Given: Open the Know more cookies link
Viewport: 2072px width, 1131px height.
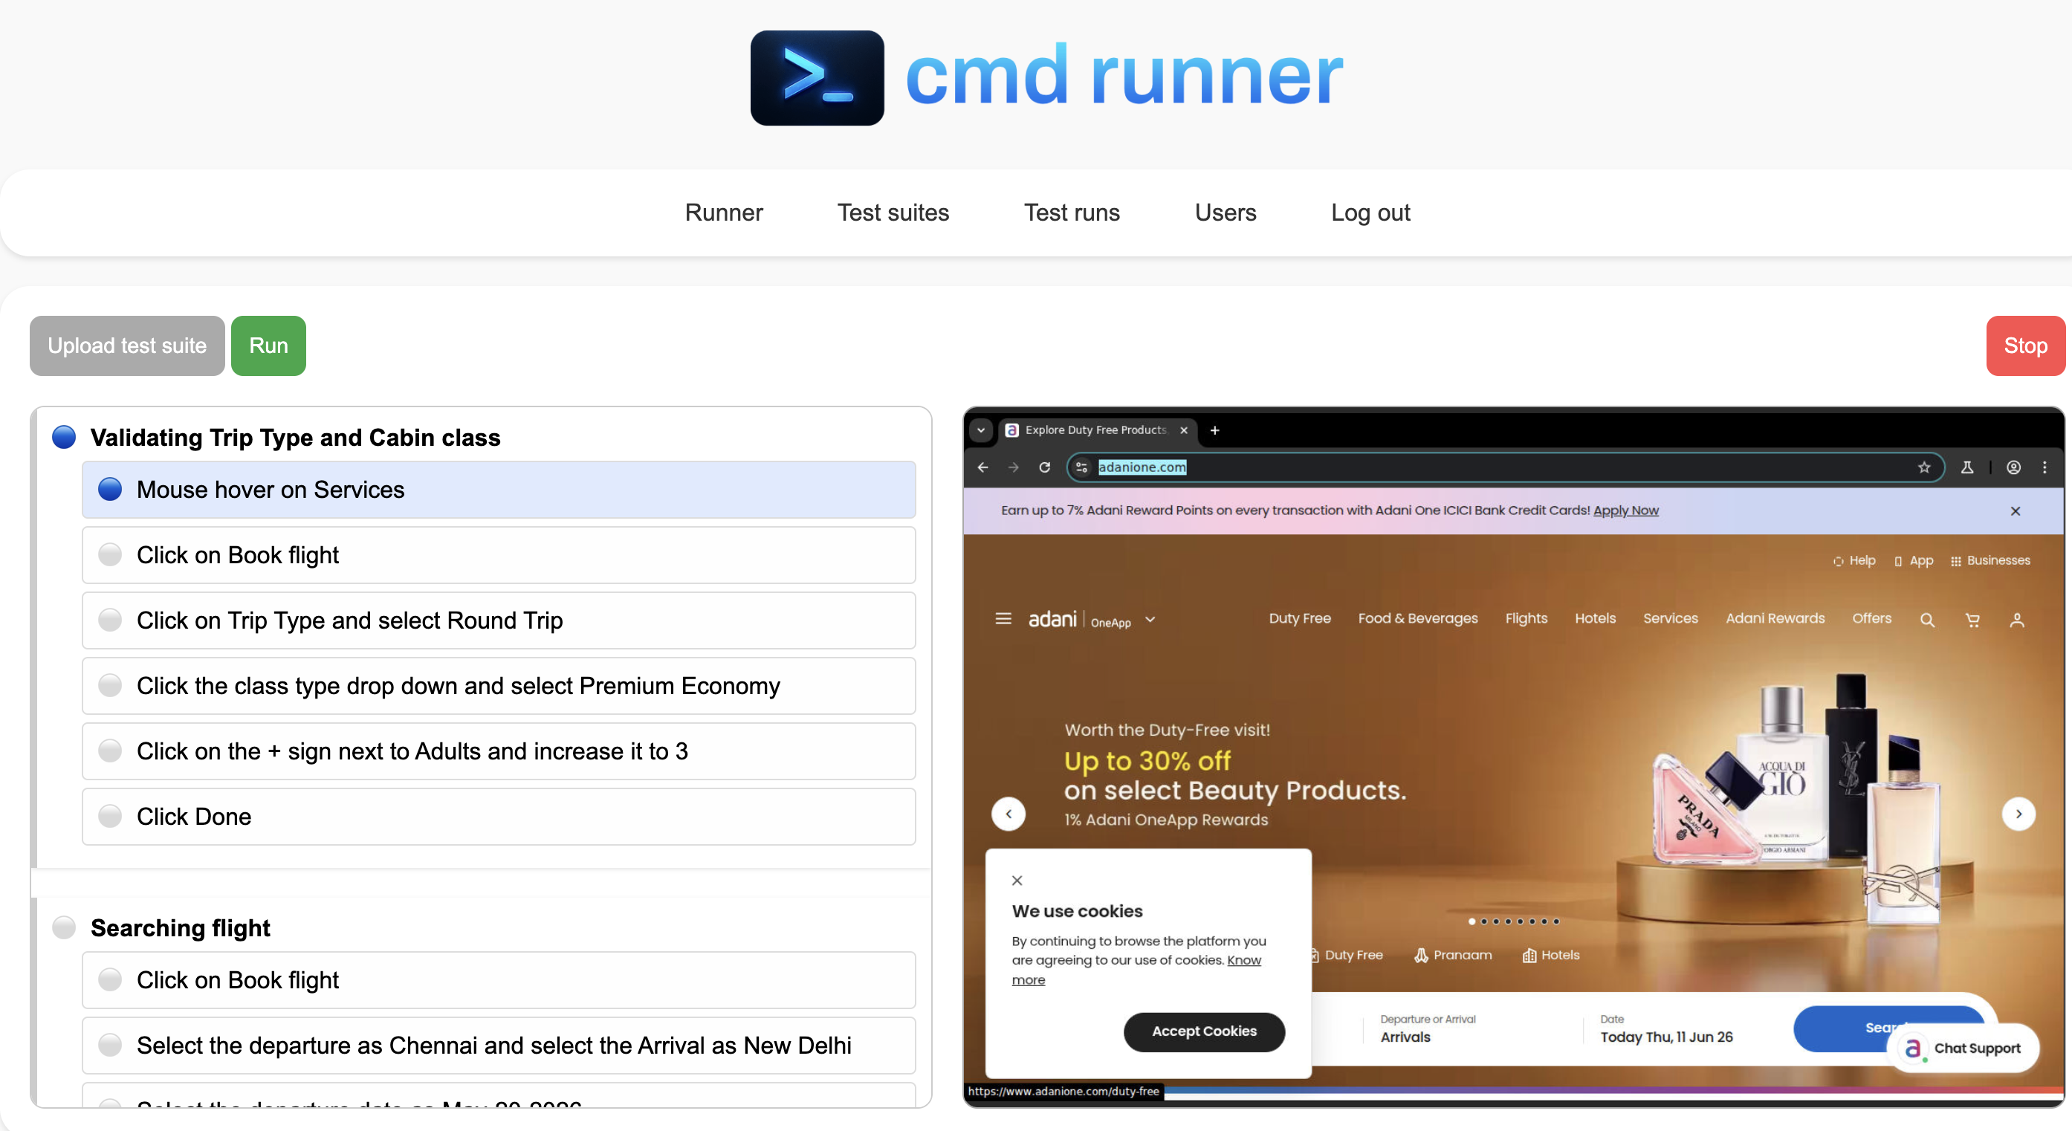Looking at the screenshot, I should (1243, 959).
